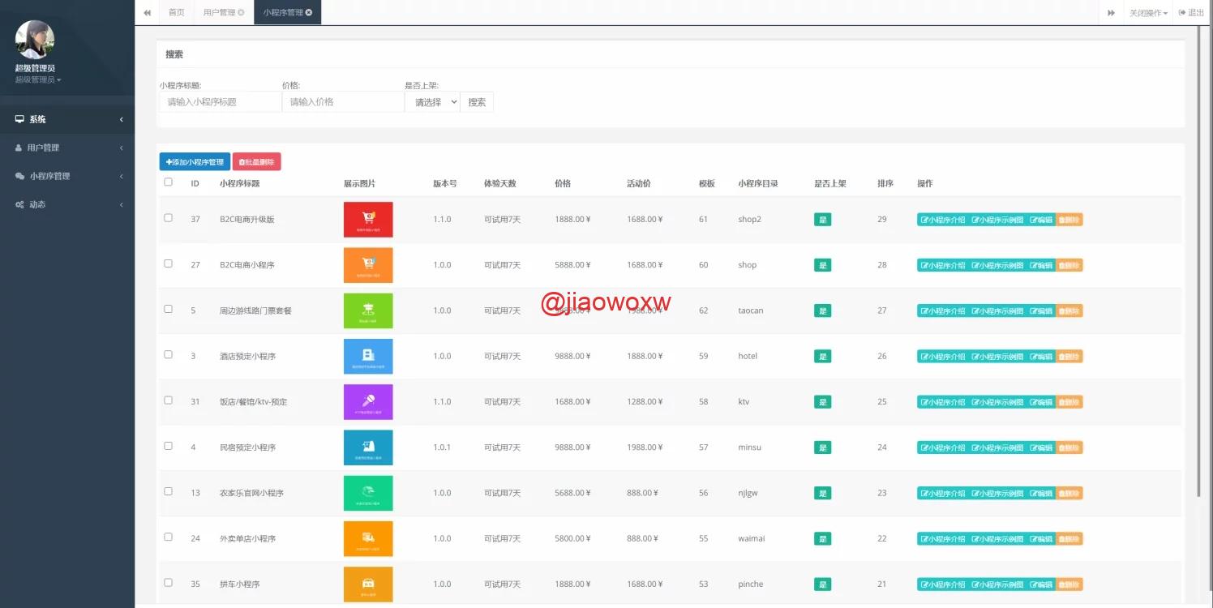Toggle the select-all checkbox in table header
Screen dimensions: 1213x608
(x=169, y=182)
